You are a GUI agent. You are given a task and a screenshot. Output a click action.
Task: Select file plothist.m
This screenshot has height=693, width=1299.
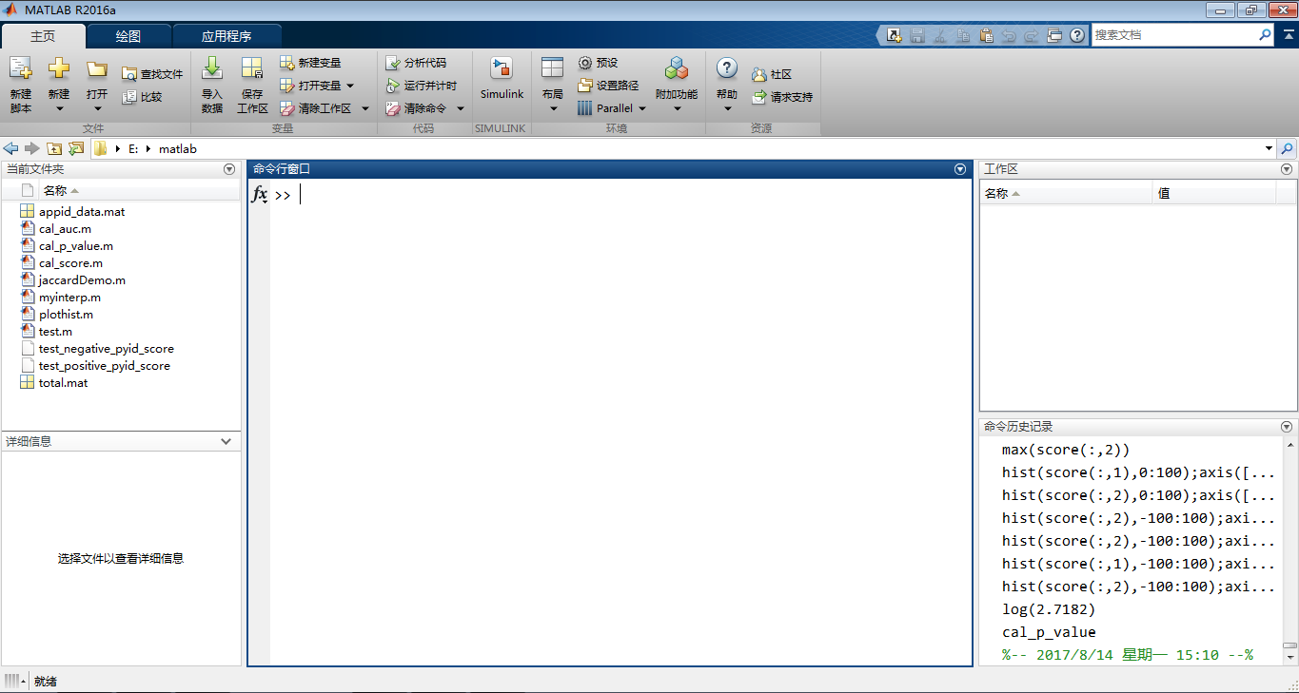(x=66, y=315)
